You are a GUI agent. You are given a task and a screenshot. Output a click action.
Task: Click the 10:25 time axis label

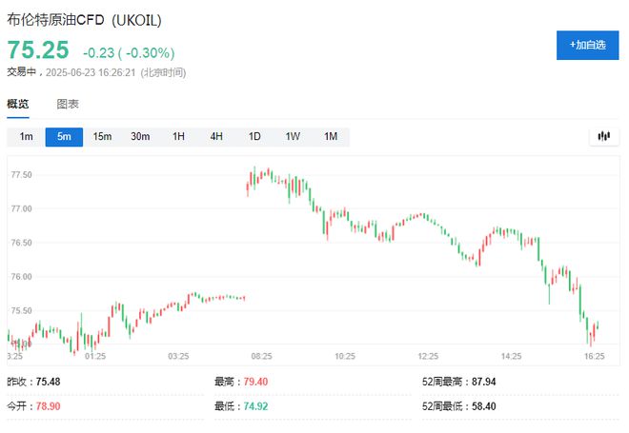click(x=345, y=356)
